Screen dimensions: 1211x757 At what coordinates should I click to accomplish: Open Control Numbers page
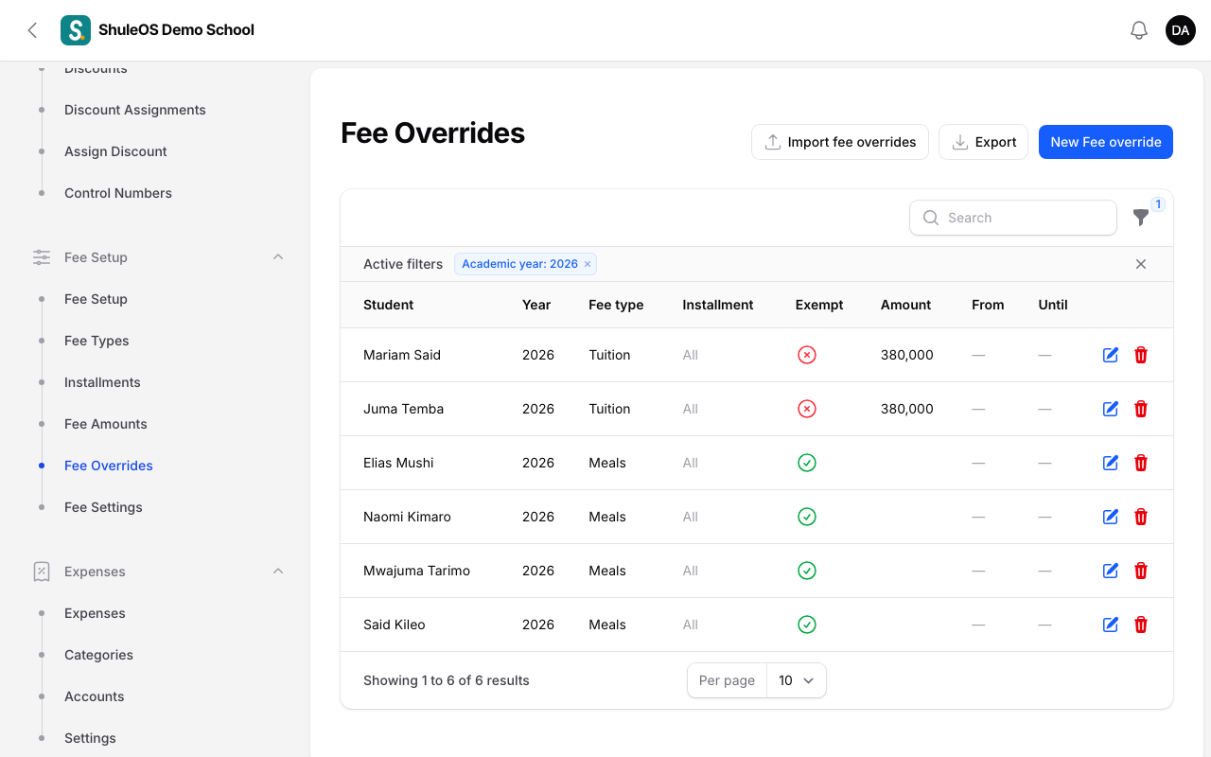pos(118,193)
